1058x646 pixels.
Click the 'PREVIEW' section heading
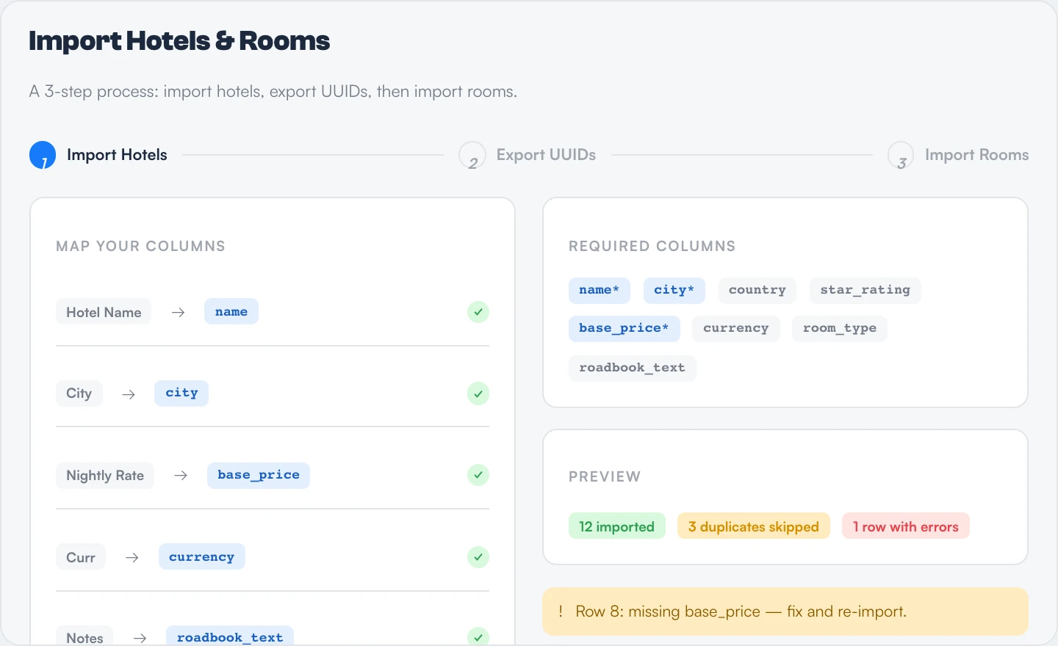point(605,476)
